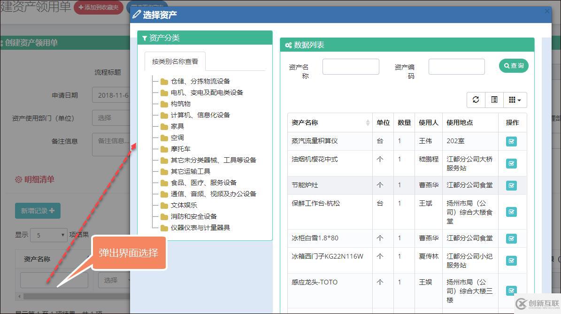Screen dimensions: 561x314
Task: Switch to the 按类别名称查看 tab
Action: 175,61
